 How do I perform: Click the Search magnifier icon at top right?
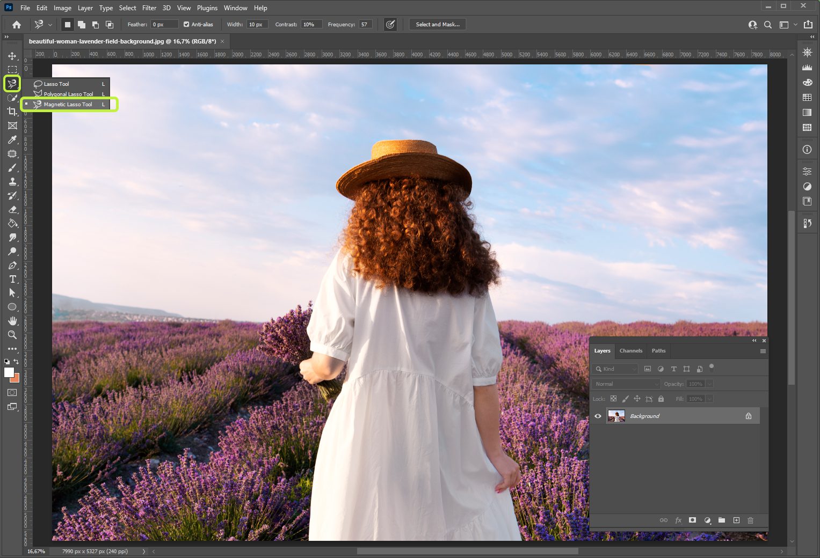point(768,25)
